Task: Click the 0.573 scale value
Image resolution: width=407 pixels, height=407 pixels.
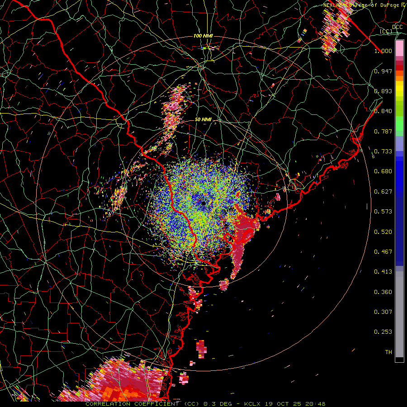Action: (383, 212)
